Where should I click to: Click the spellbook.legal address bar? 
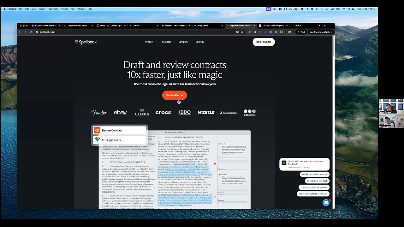pyautogui.click(x=136, y=32)
